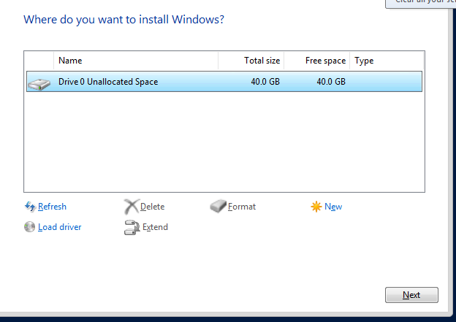The height and width of the screenshot is (322, 456).
Task: Click the hard drive icon for Drive 0
Action: coord(39,84)
